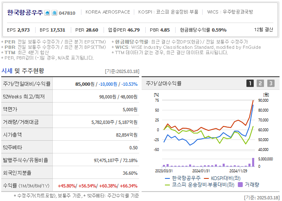The image size is (282, 201).
Task: Click the tallest purple volume bar
Action: tap(253, 162)
